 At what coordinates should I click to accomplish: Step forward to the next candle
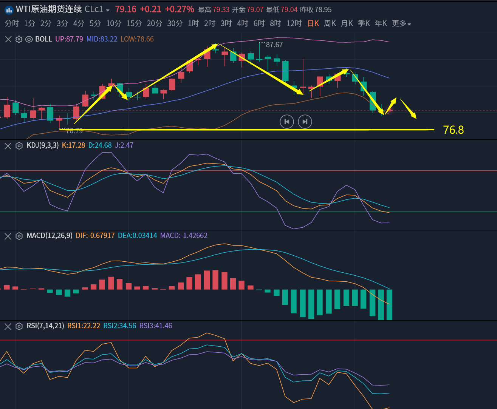[305, 122]
